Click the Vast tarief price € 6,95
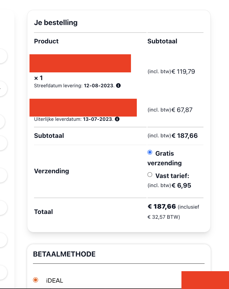Screen dimensions: 229x289 click(x=181, y=185)
